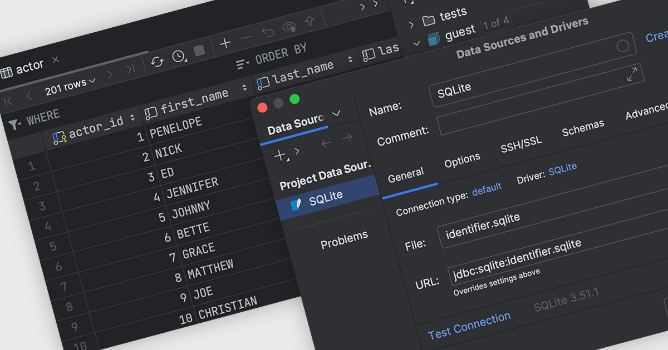The image size is (668, 350).
Task: Click the back arrow in Data Sources dialog
Action: pyautogui.click(x=326, y=143)
